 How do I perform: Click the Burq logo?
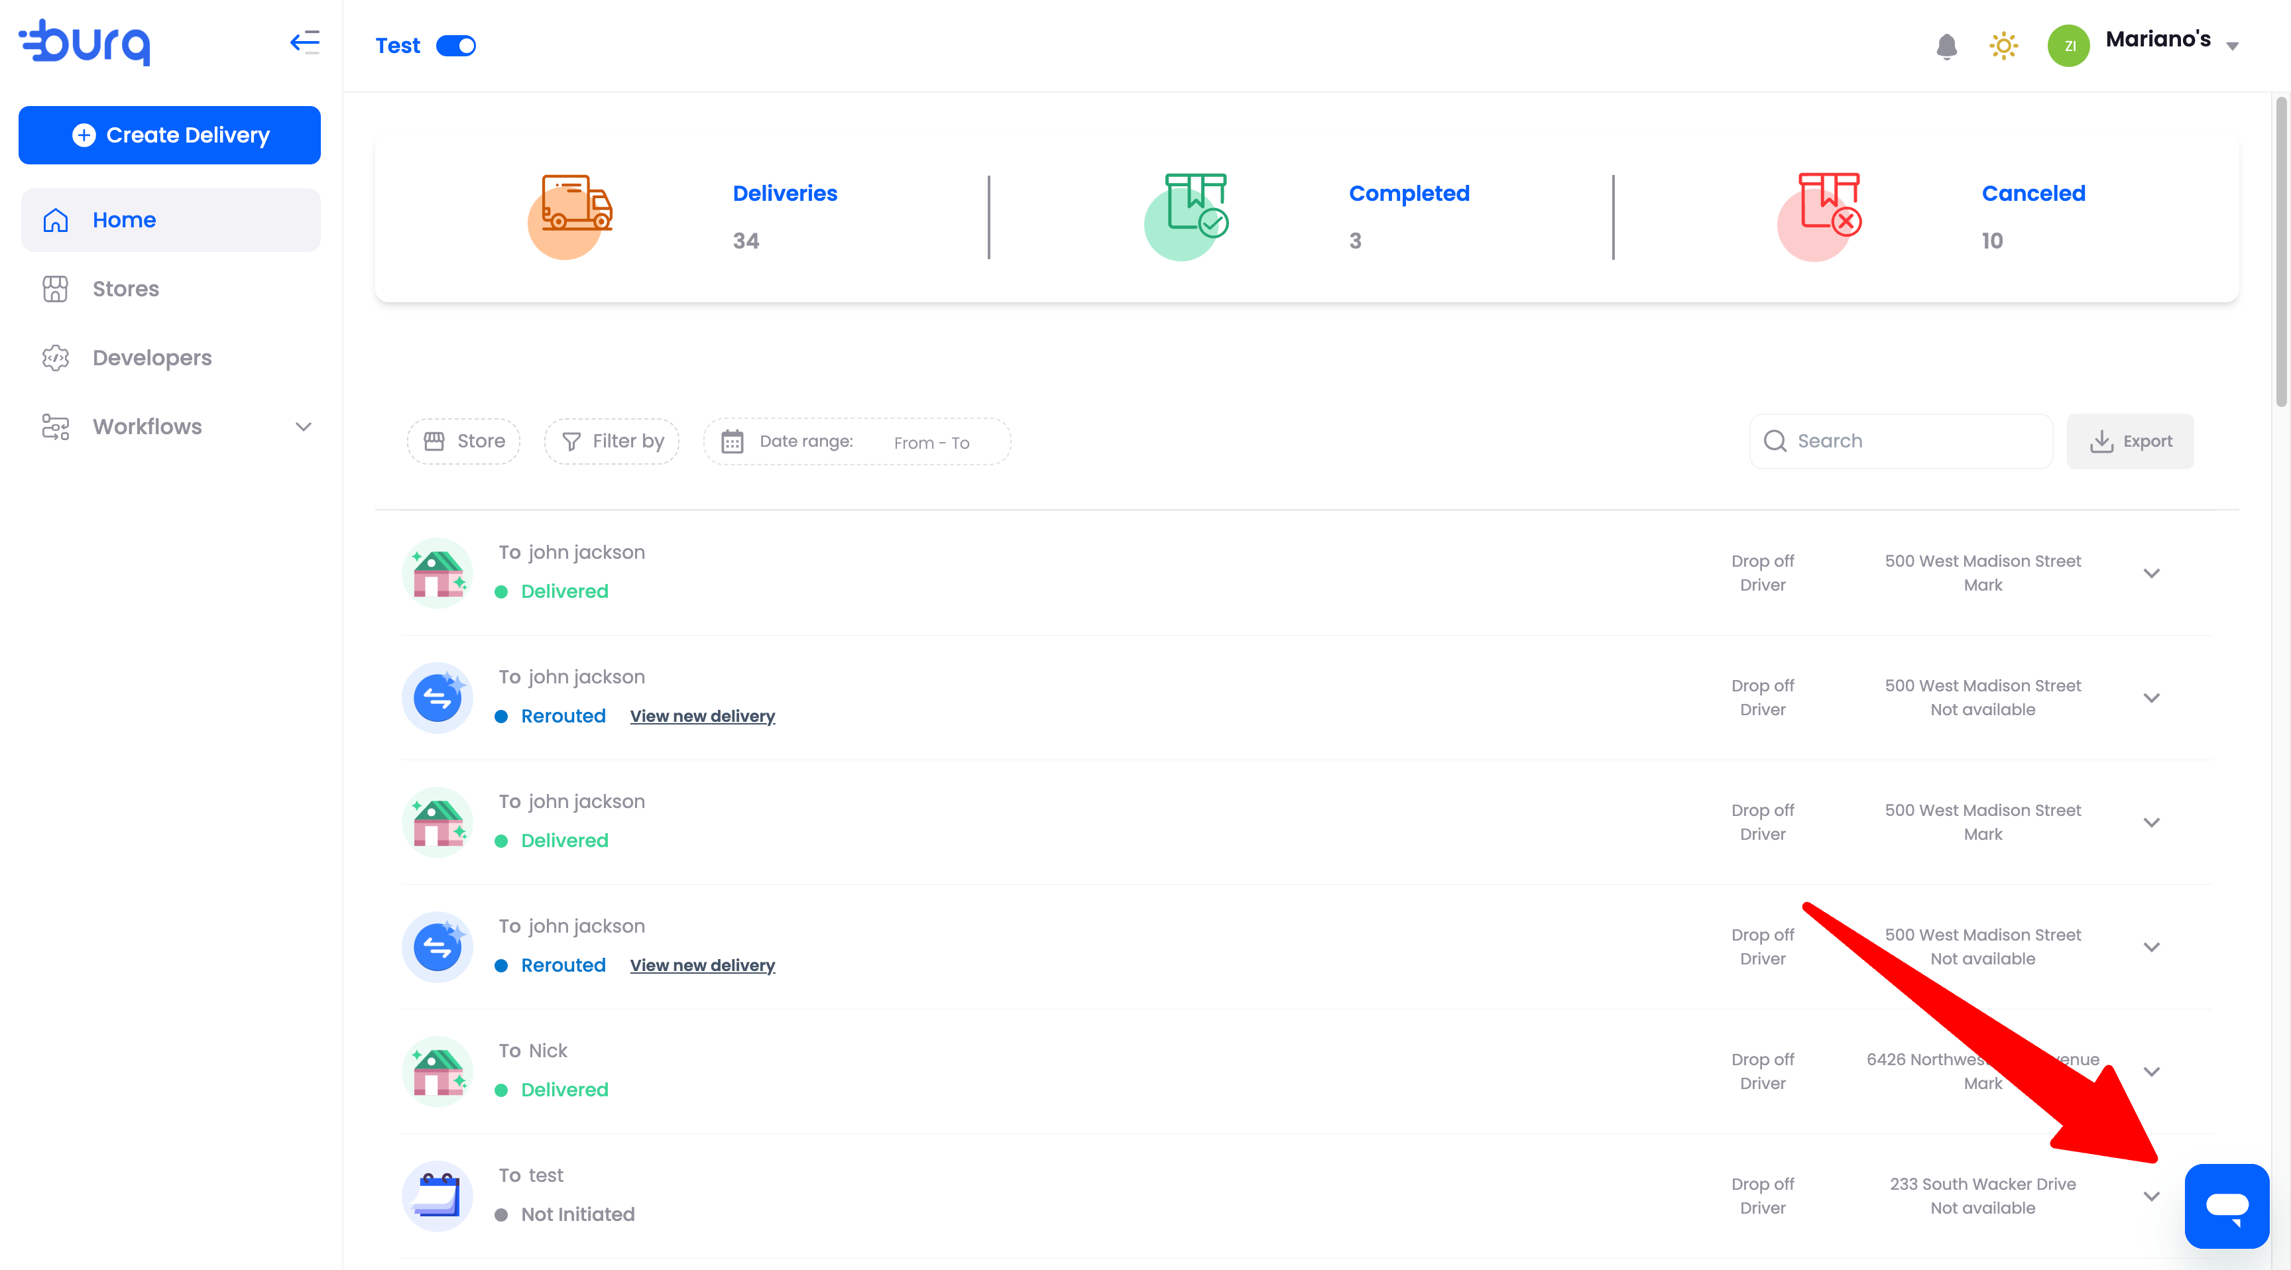(x=86, y=42)
